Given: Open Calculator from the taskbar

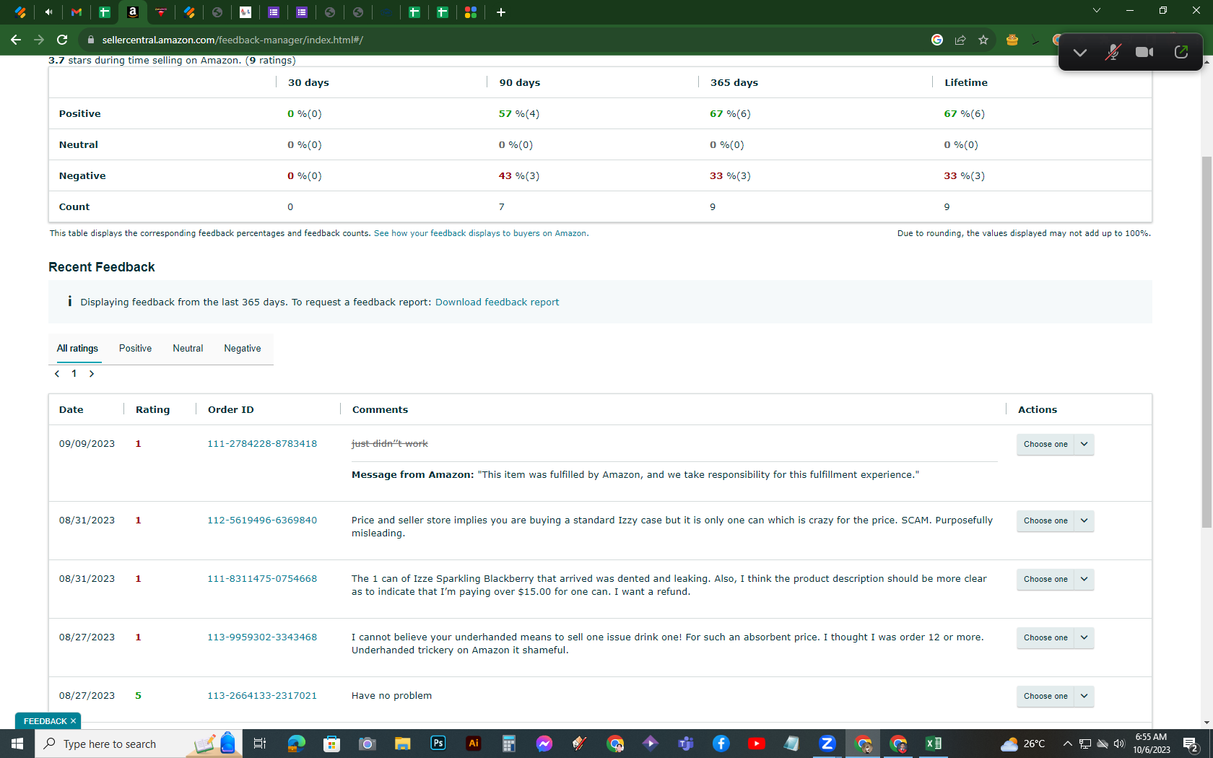Looking at the screenshot, I should (509, 744).
